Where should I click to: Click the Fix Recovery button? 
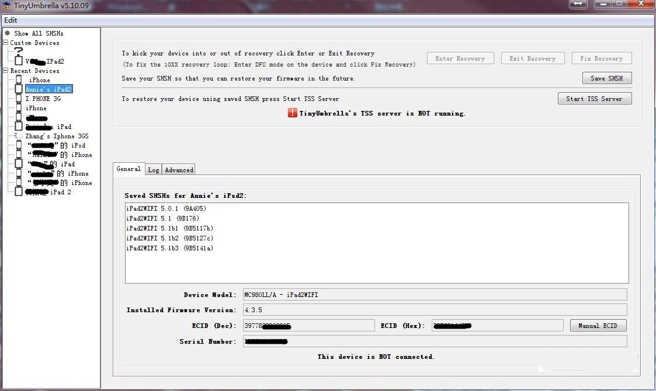[602, 58]
